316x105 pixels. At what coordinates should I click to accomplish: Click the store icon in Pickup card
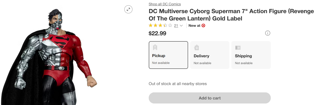click(155, 47)
